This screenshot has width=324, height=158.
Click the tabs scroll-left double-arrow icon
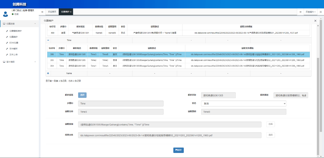coord(42,12)
